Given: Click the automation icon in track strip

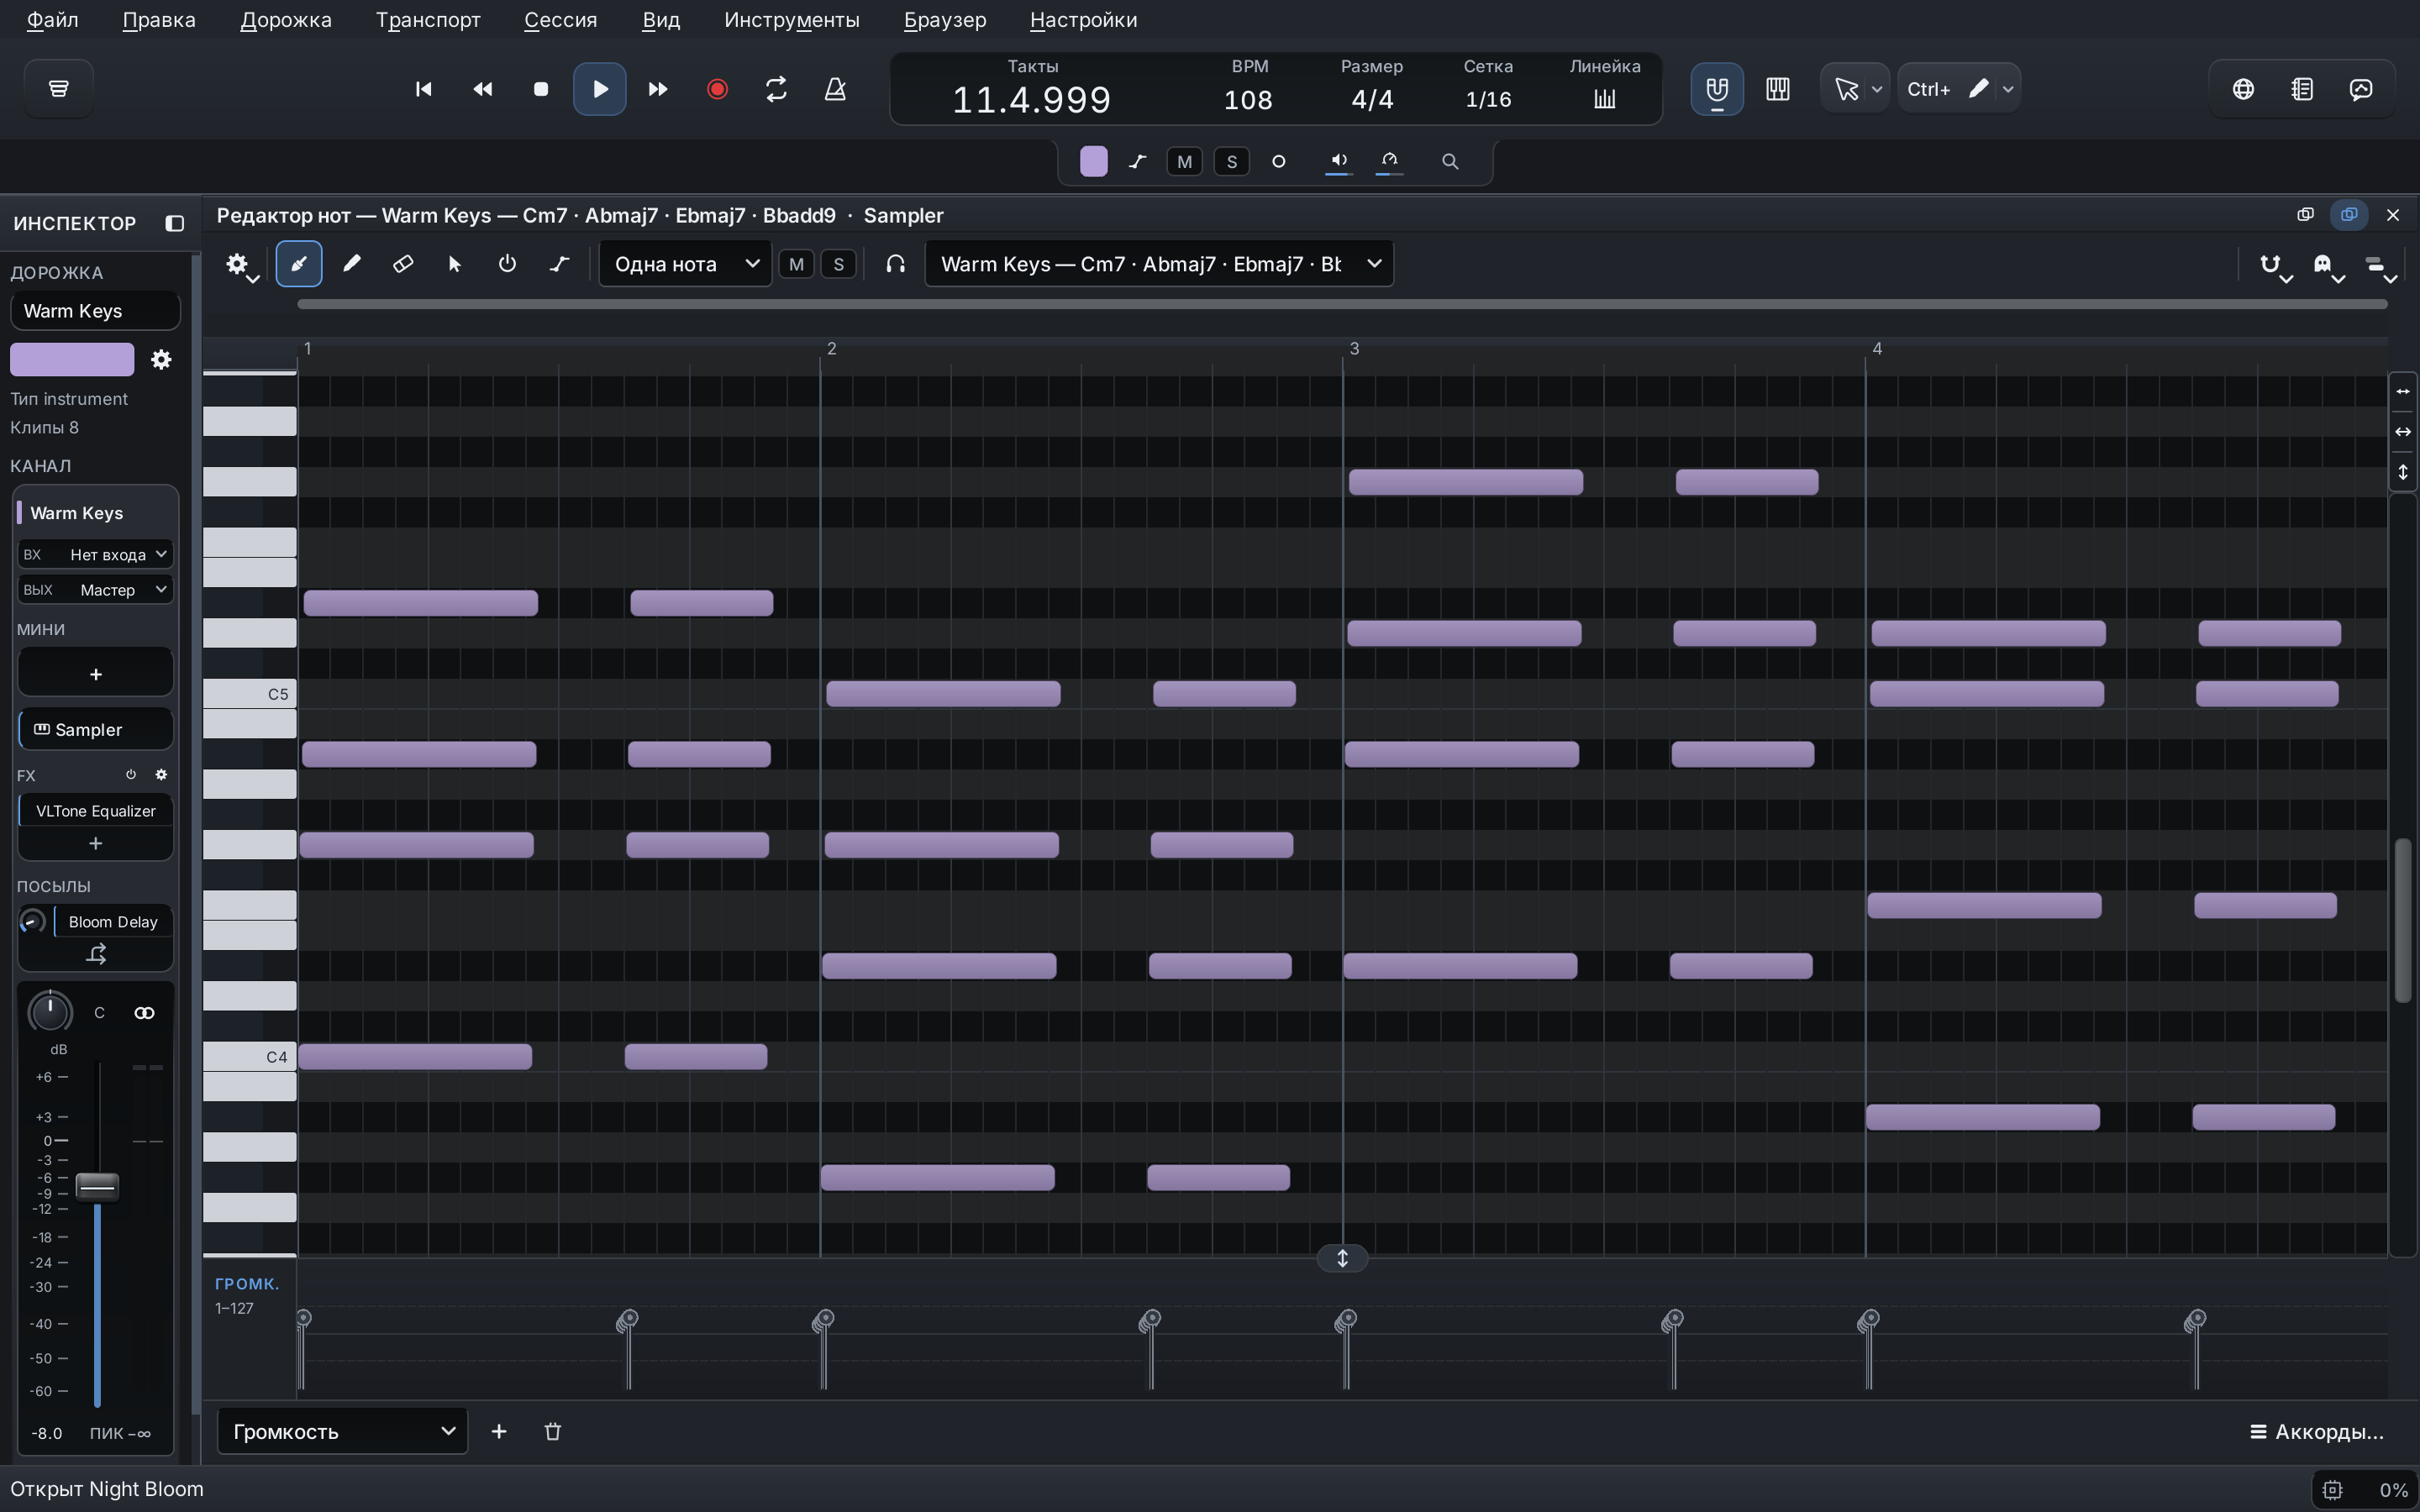Looking at the screenshot, I should coord(1138,161).
